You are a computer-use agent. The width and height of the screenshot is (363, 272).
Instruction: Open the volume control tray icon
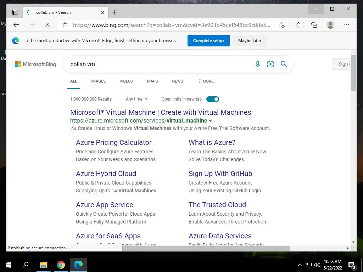coord(317,265)
